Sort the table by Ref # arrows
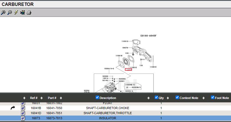Image resolution: width=231 pixels, height=122 pixels. point(42,98)
